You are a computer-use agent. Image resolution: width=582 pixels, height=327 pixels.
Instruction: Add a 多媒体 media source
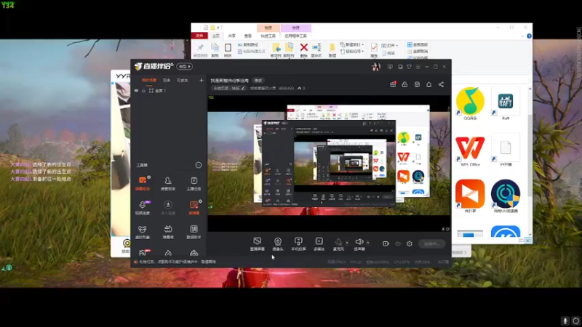[x=319, y=244]
